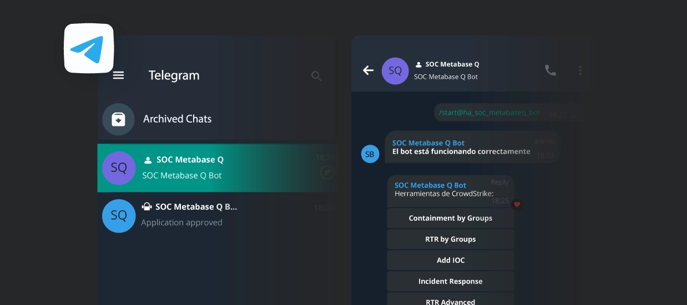
Task: Click SOC Metabase Q Bot sender name above Herramientas message
Action: point(430,185)
